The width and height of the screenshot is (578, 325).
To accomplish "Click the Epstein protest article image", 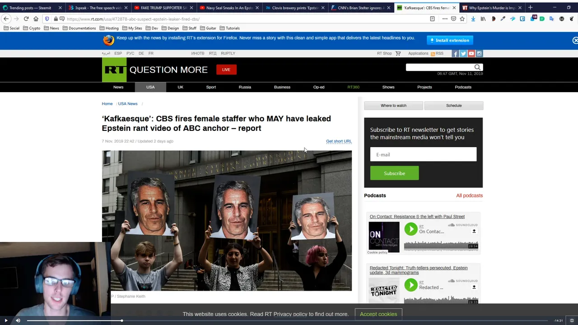I will (x=227, y=220).
